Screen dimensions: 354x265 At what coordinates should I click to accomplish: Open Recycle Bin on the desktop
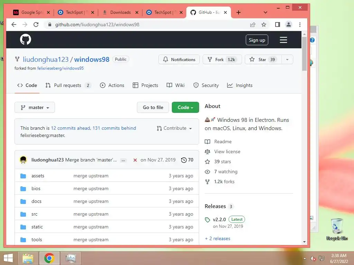pyautogui.click(x=337, y=229)
